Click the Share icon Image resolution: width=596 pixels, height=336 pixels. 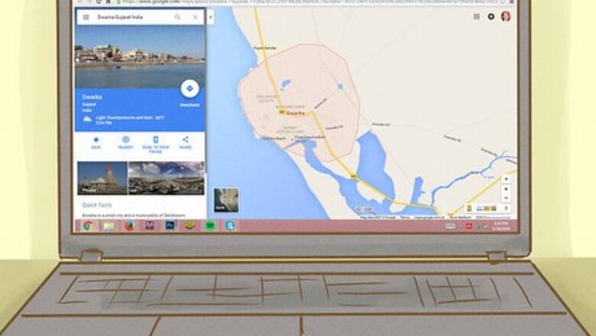click(185, 139)
